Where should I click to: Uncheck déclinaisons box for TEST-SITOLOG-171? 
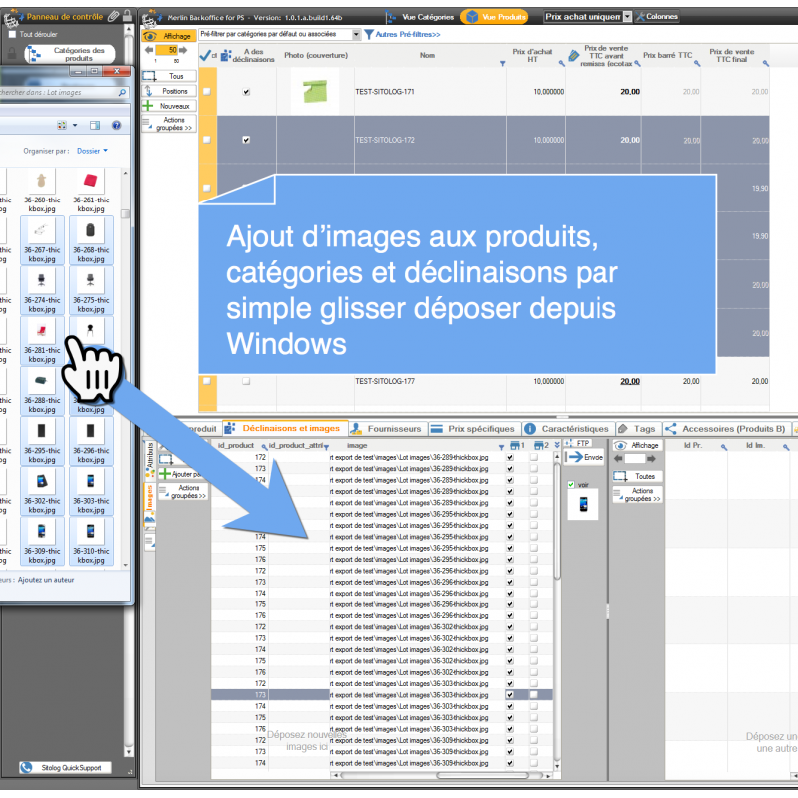246,91
